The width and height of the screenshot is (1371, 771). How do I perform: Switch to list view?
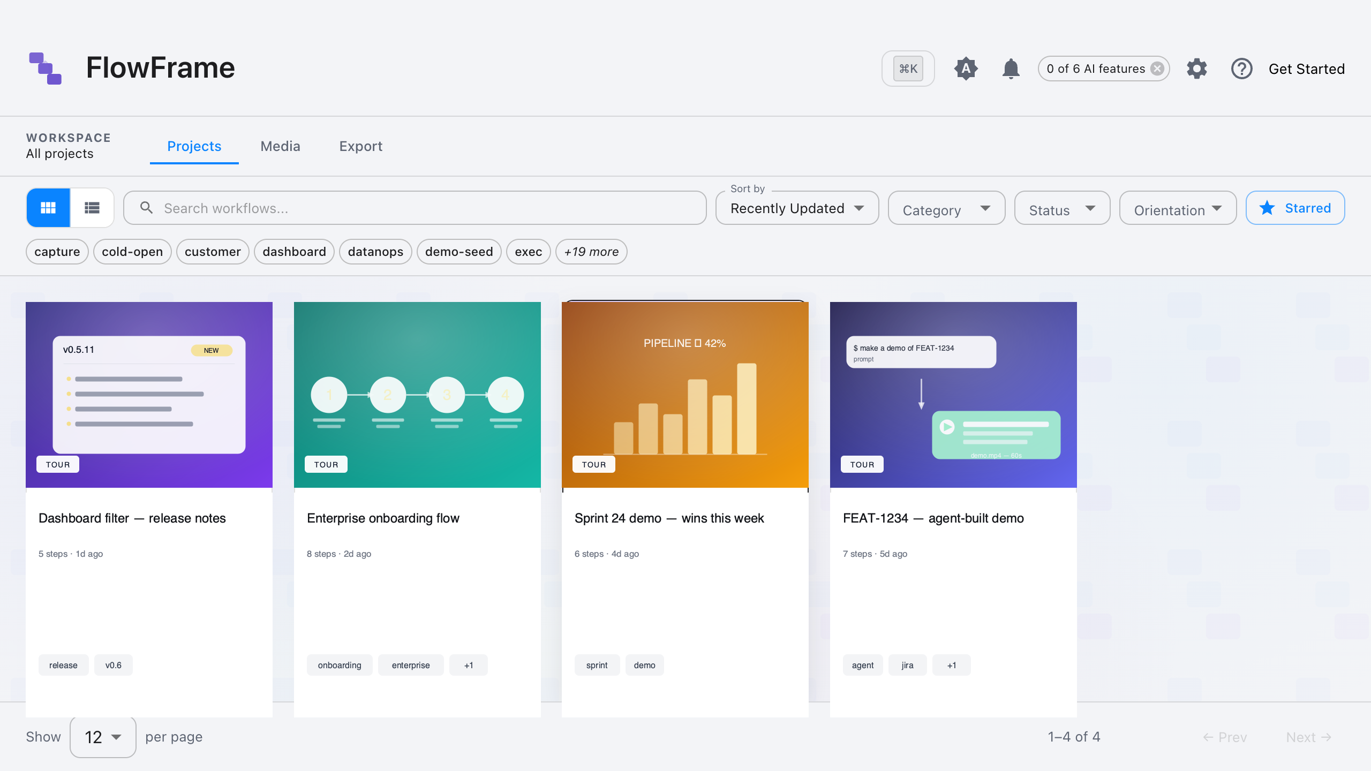tap(92, 208)
